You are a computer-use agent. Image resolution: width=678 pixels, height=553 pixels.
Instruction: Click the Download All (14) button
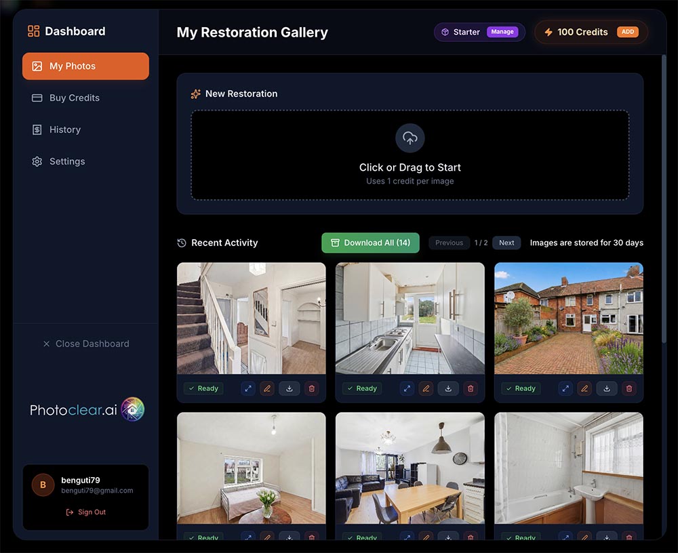click(x=370, y=243)
